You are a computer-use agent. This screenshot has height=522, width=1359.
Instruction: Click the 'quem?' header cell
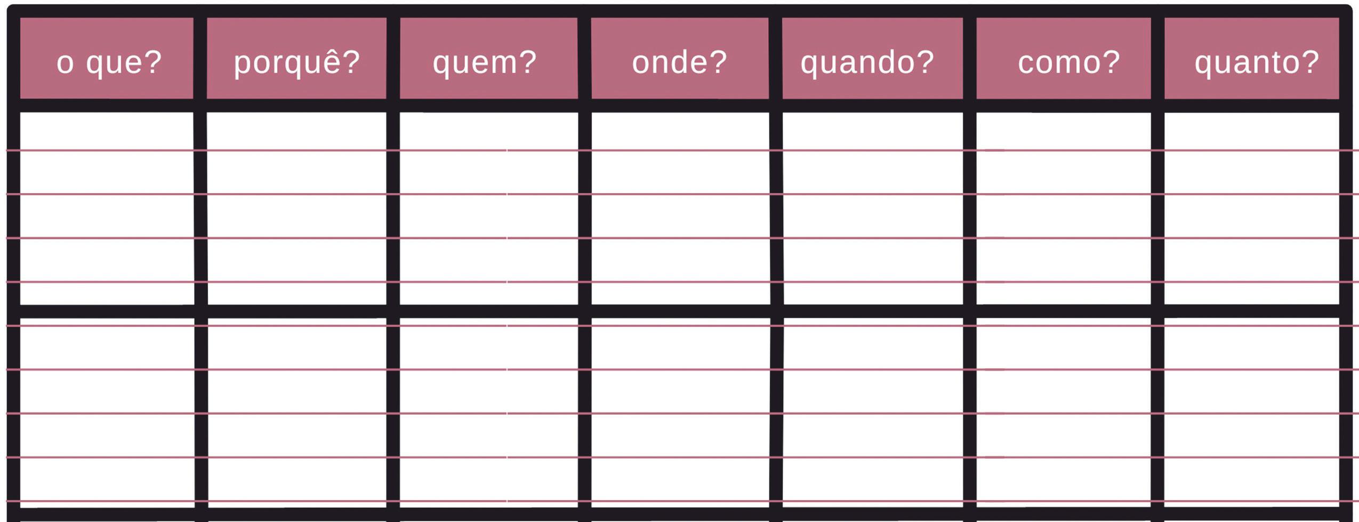pos(489,58)
